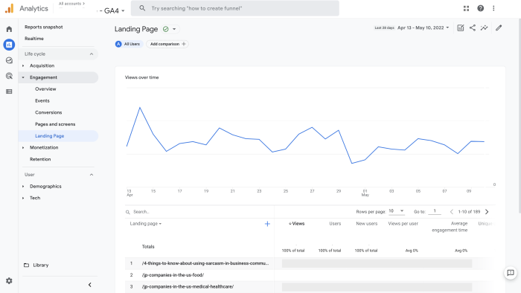Viewport: 521px width, 293px height.
Task: Open the Retention report
Action: coord(40,159)
